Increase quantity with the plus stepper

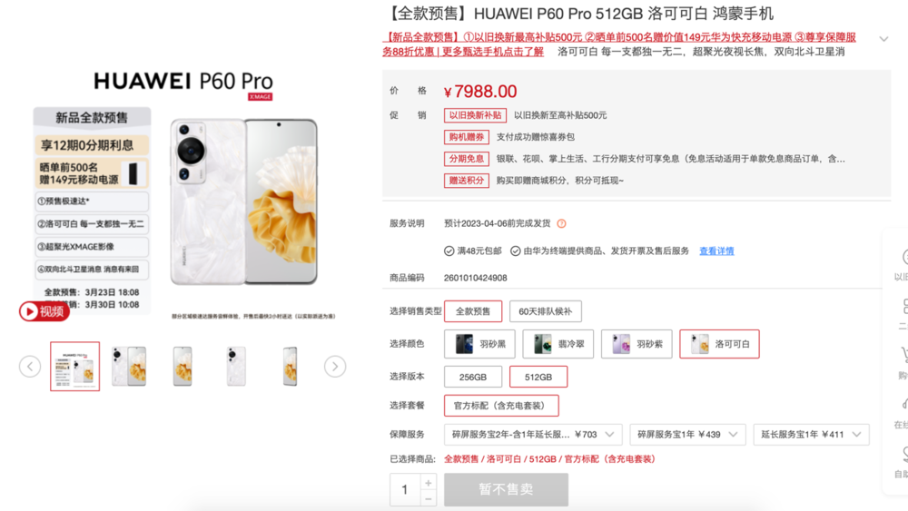429,483
